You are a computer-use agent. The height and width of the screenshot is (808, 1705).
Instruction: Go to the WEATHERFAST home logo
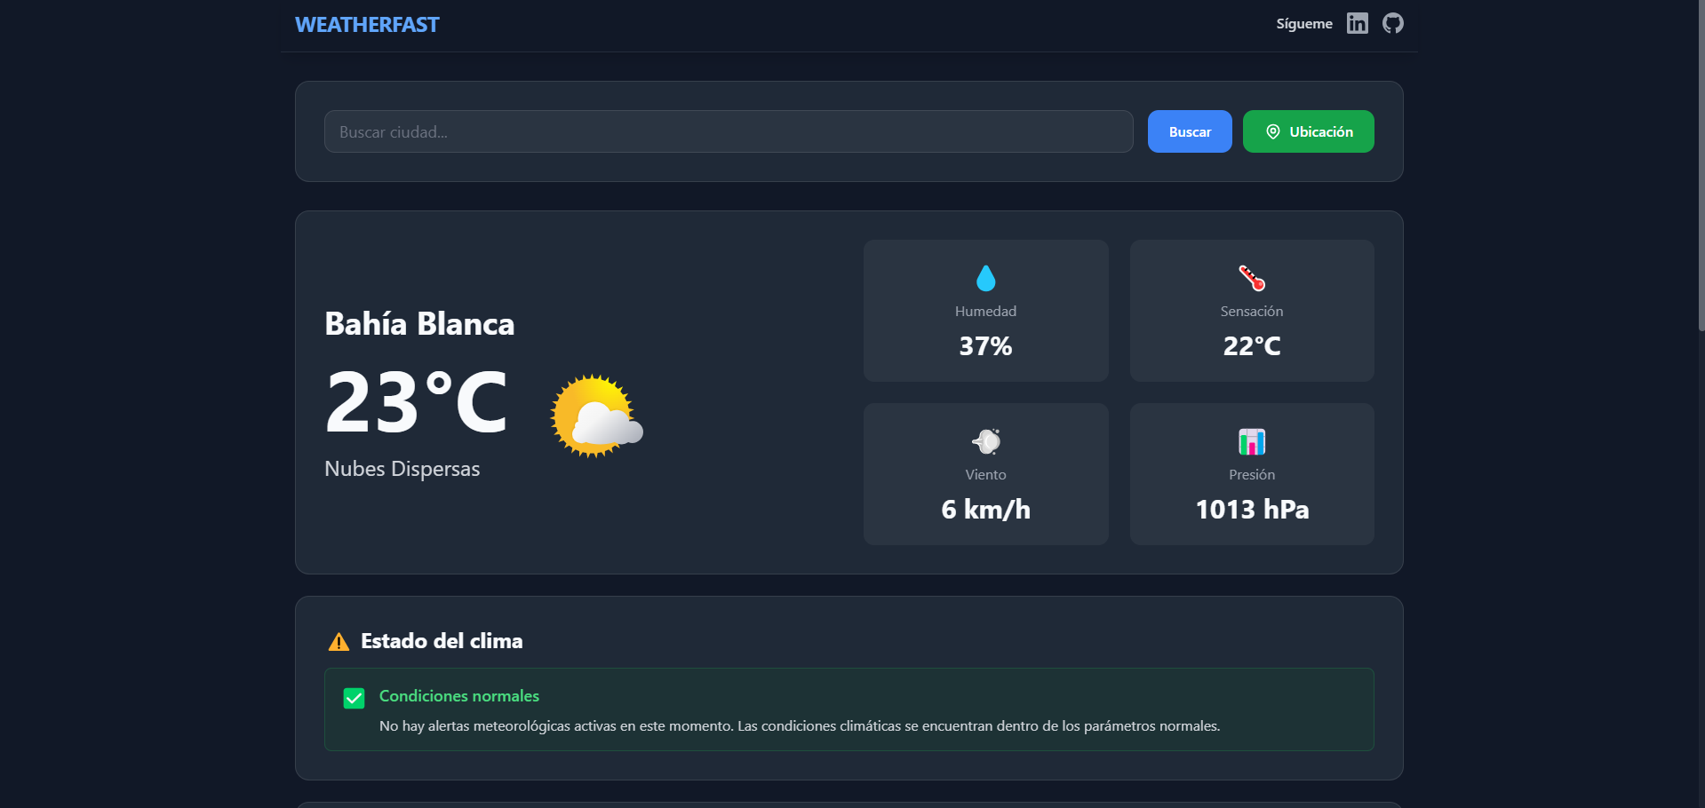(x=367, y=25)
